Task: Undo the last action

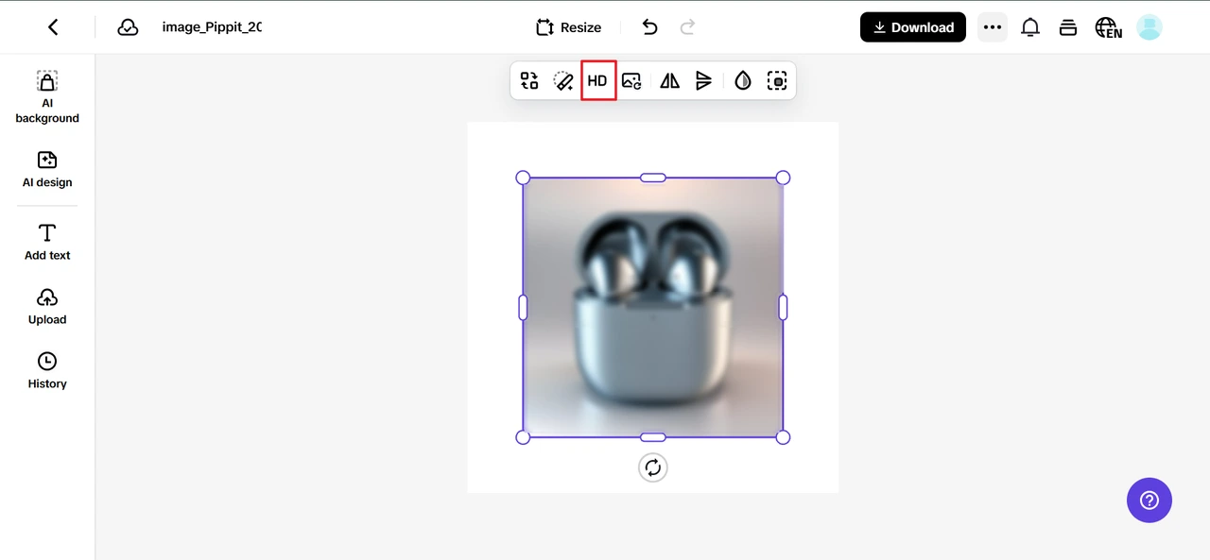Action: tap(649, 27)
